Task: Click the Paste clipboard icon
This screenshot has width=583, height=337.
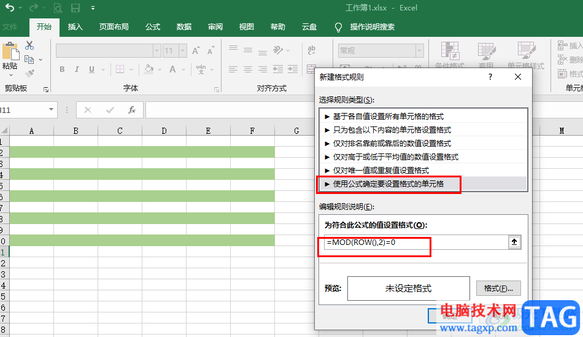Action: coord(10,51)
